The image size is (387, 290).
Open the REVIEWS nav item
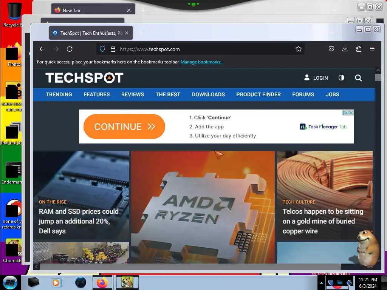point(133,94)
